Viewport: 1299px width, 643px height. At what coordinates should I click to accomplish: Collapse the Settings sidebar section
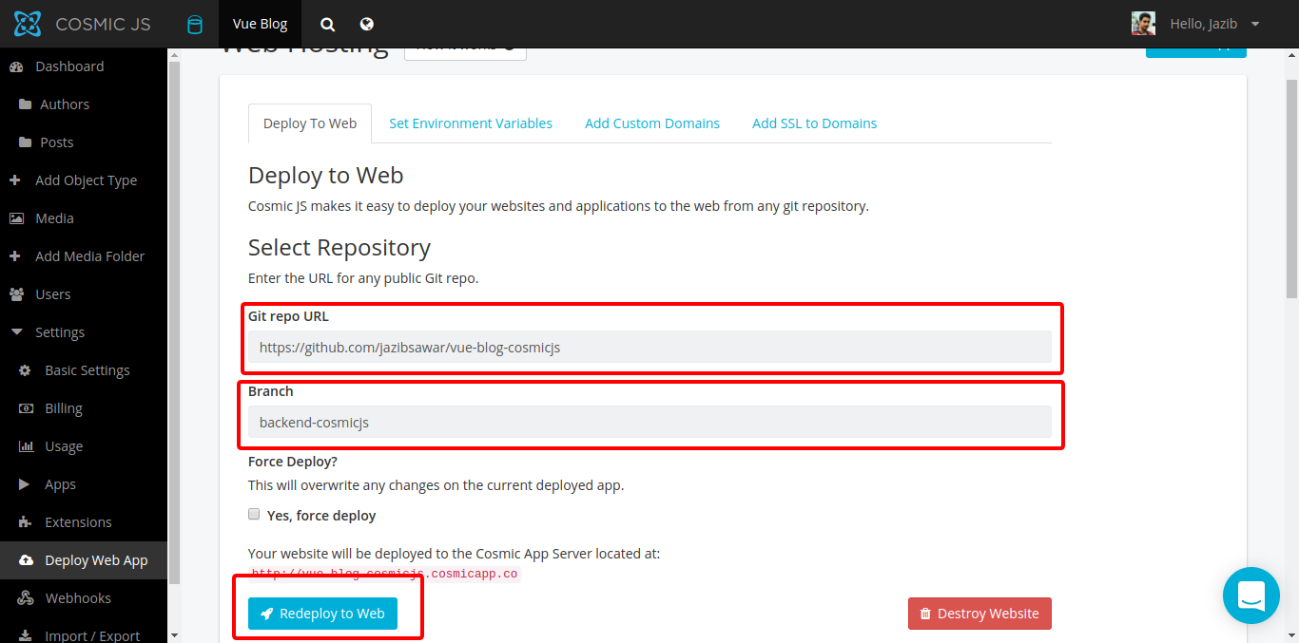coord(16,332)
